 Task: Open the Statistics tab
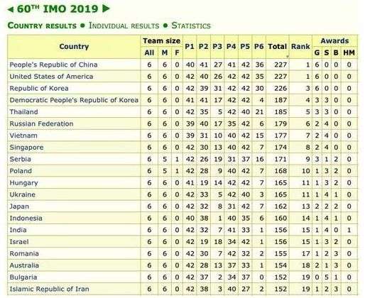coord(191,26)
